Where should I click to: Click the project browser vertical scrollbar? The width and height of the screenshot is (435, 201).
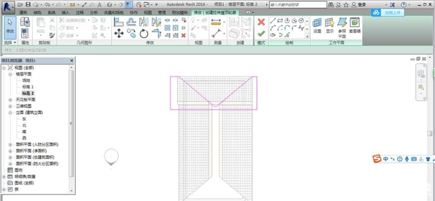point(72,123)
